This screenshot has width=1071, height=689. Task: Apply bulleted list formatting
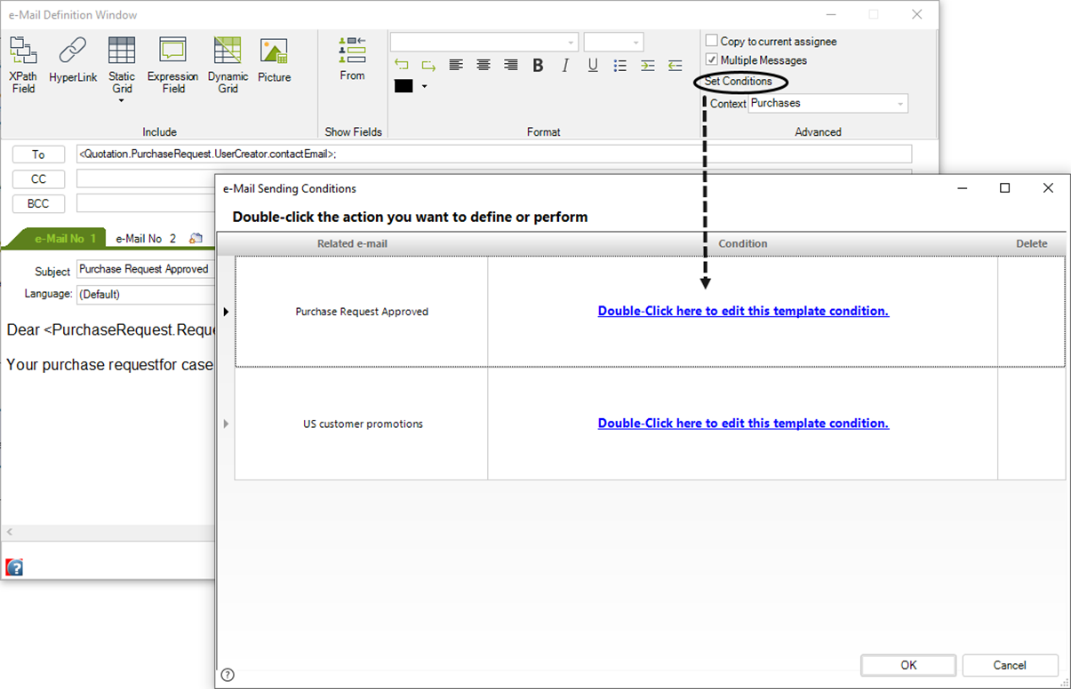(620, 65)
